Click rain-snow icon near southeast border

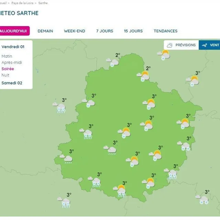(170, 174)
